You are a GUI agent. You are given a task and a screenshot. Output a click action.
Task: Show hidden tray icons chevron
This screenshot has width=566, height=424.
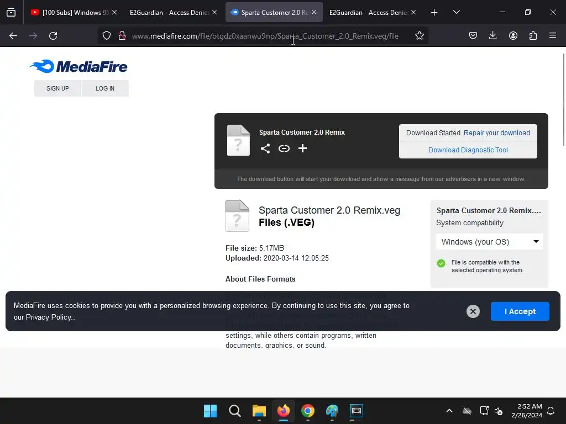point(449,411)
